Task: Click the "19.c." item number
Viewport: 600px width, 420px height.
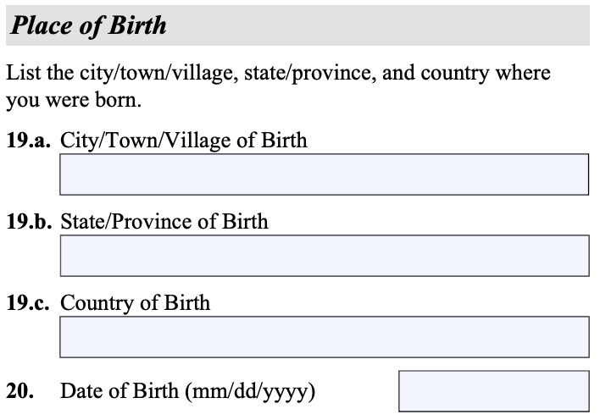Action: coord(29,303)
